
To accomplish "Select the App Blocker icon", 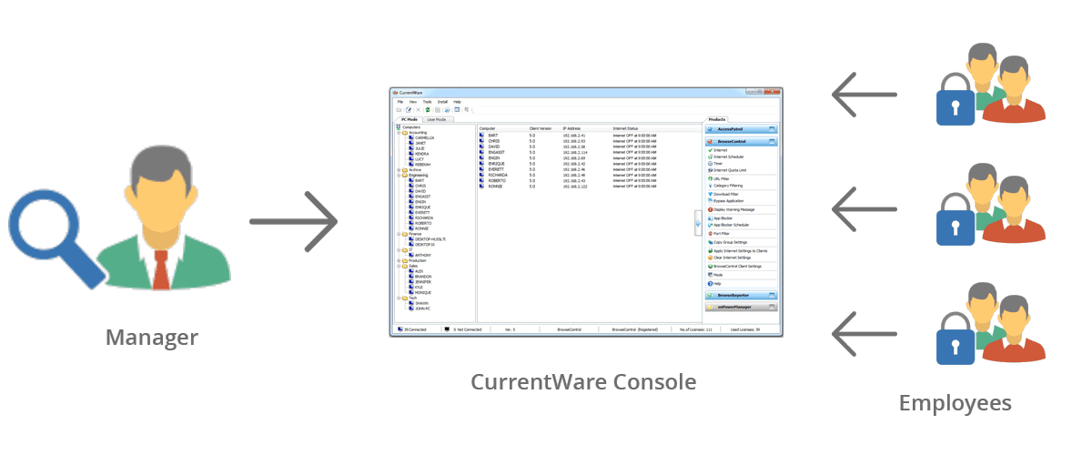I will pos(710,218).
